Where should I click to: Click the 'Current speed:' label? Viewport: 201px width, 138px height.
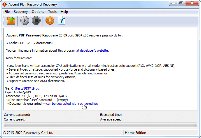(15, 119)
